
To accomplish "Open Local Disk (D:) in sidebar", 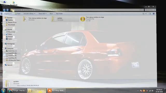I will (12, 53).
